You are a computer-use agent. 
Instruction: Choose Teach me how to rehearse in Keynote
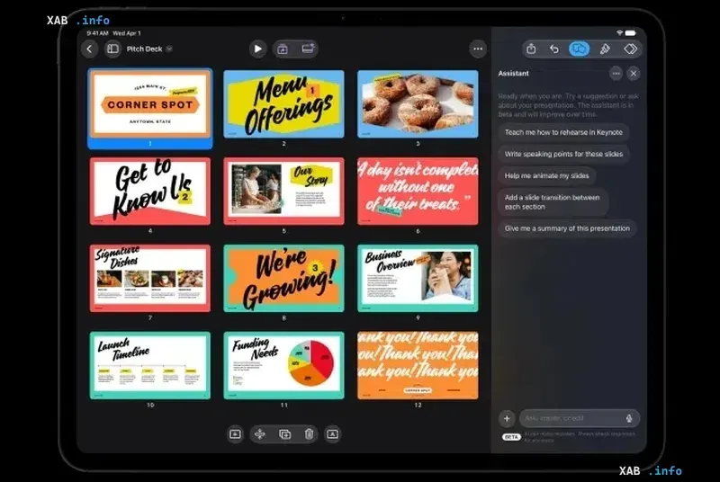(563, 132)
